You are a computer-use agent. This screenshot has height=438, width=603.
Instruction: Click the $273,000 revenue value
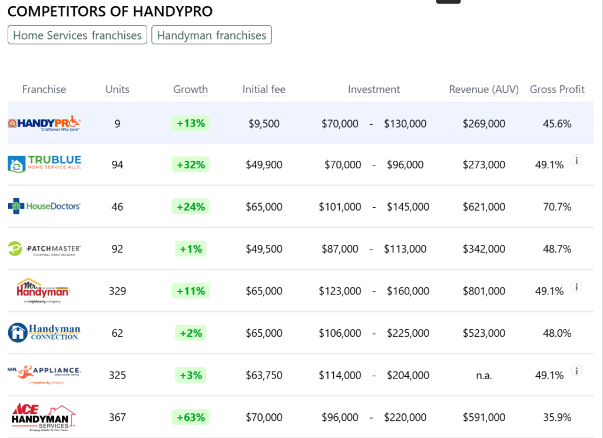coord(484,165)
